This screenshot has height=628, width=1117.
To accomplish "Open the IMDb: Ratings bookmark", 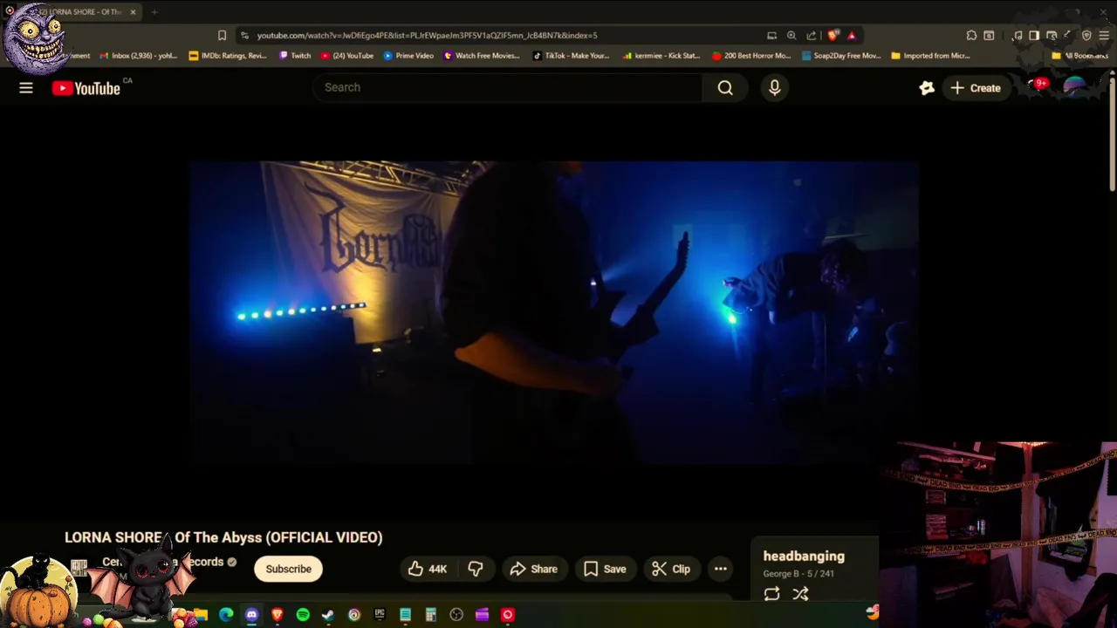I will click(228, 56).
